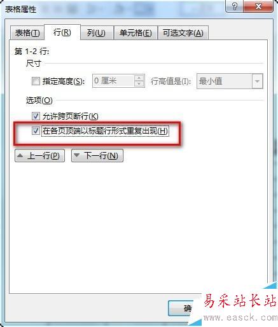Go to previous row with 上一行(P)
This screenshot has width=278, height=327.
point(39,156)
